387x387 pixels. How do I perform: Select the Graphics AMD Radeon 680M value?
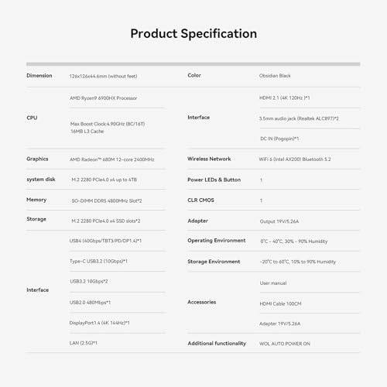(112, 159)
